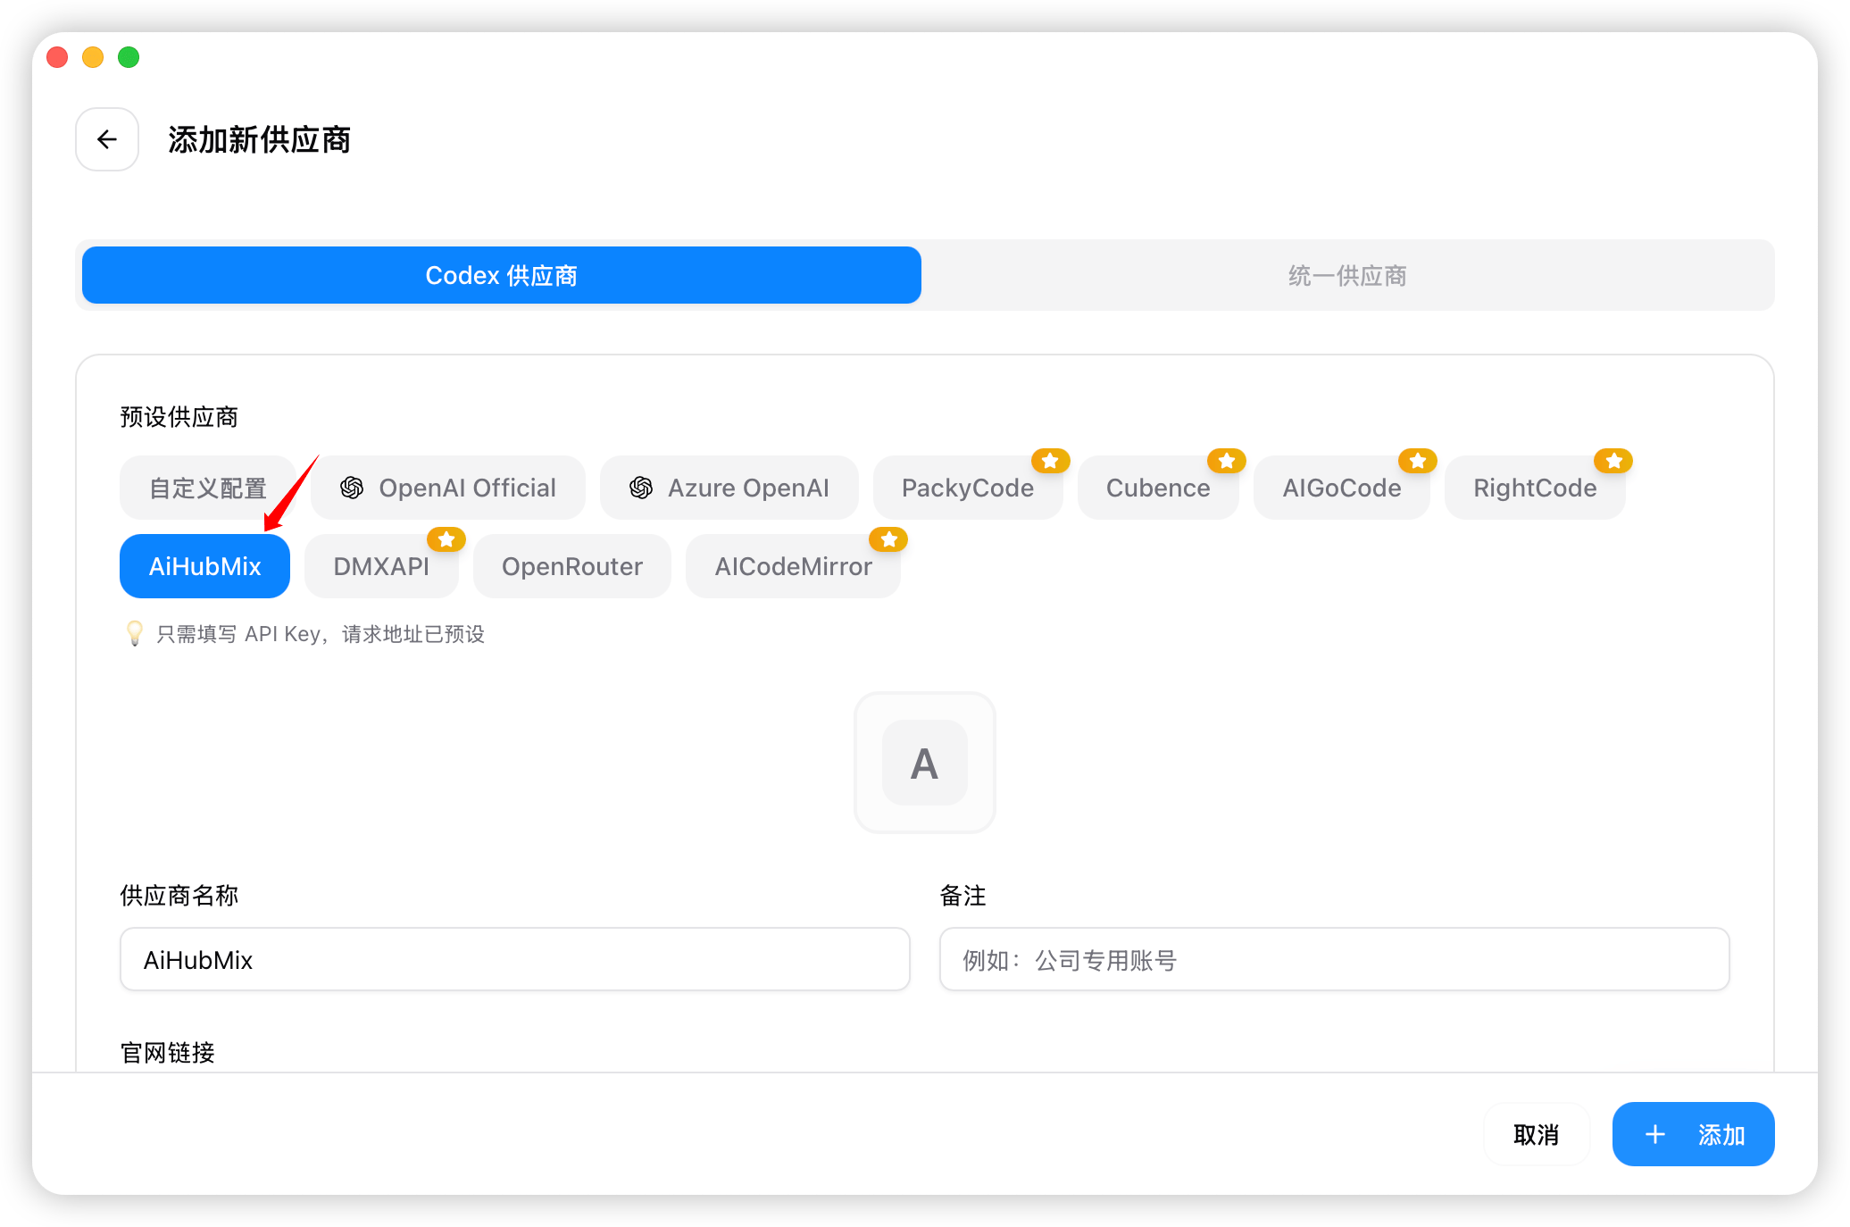
Task: Edit the 供应商名称 field
Action: click(515, 959)
